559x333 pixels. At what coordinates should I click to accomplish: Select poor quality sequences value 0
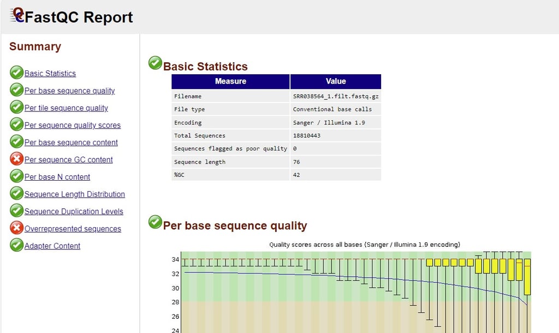click(336, 148)
